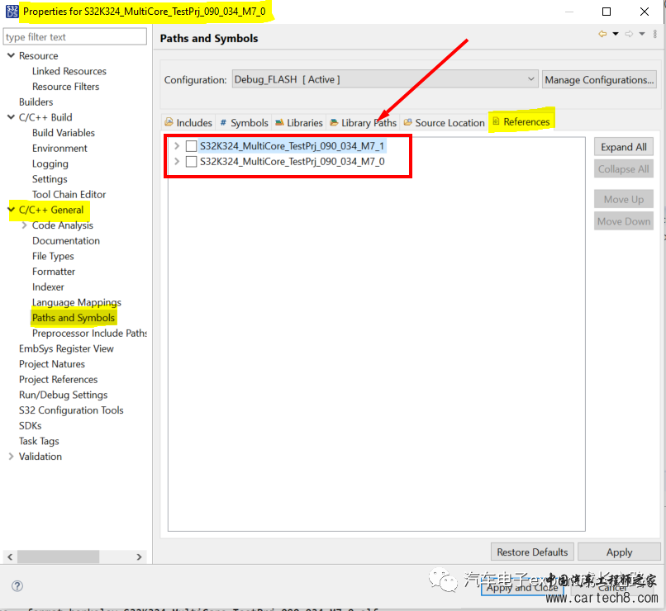Open Logging settings page
Viewport: 666px width, 611px height.
pyautogui.click(x=50, y=163)
